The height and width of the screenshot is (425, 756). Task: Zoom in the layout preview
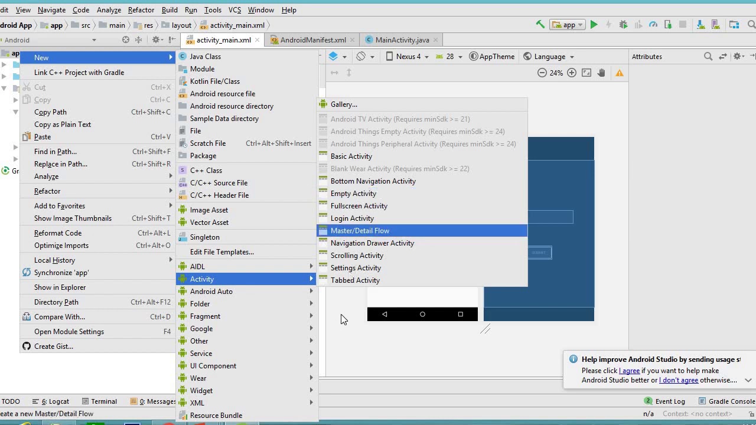(x=572, y=73)
